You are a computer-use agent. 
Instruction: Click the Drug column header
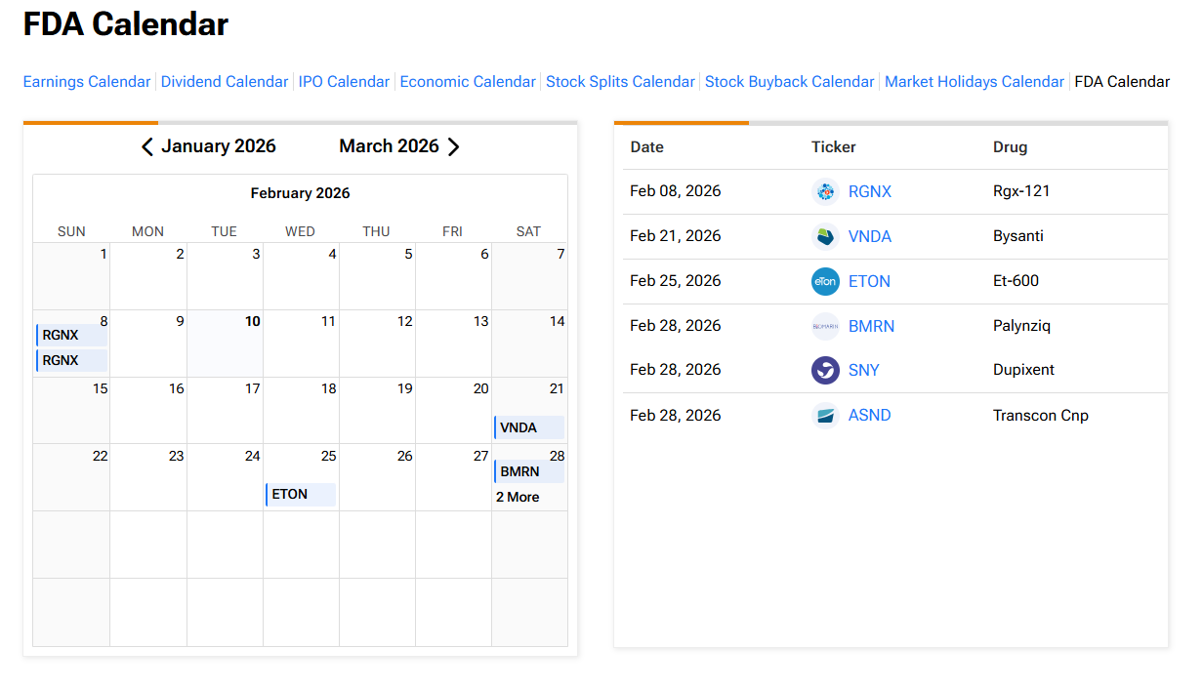point(1011,146)
